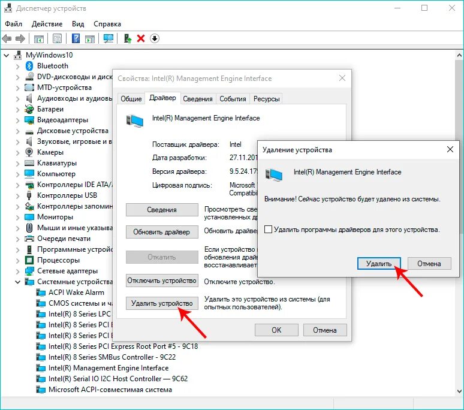The height and width of the screenshot is (410, 464).
Task: Collapse the MyWindows10 root node
Action: tap(7, 55)
